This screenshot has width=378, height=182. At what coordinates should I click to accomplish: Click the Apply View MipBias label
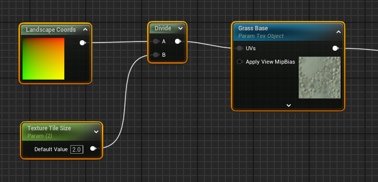pos(270,62)
